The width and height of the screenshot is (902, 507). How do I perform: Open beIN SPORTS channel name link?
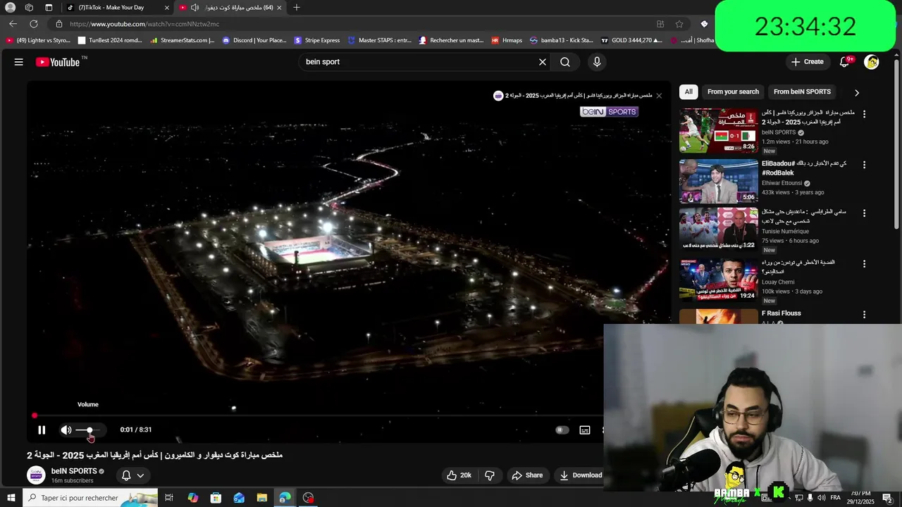(74, 471)
